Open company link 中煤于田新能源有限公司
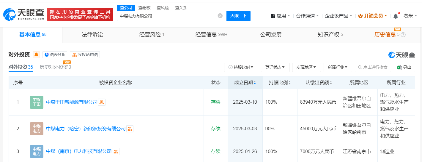The height and width of the screenshot is (162, 422). (x=72, y=102)
